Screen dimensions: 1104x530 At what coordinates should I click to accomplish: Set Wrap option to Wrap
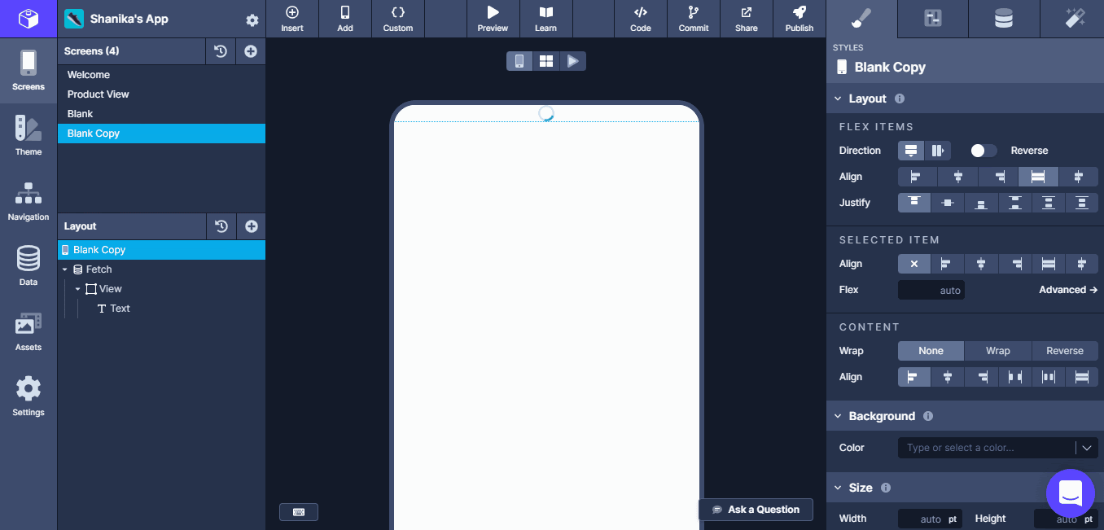pyautogui.click(x=997, y=351)
